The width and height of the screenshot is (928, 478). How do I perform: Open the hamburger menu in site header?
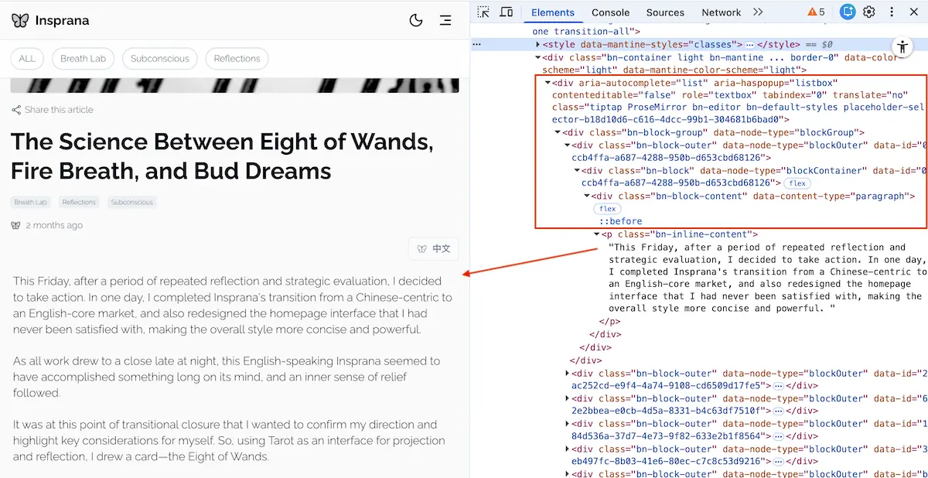[x=445, y=20]
